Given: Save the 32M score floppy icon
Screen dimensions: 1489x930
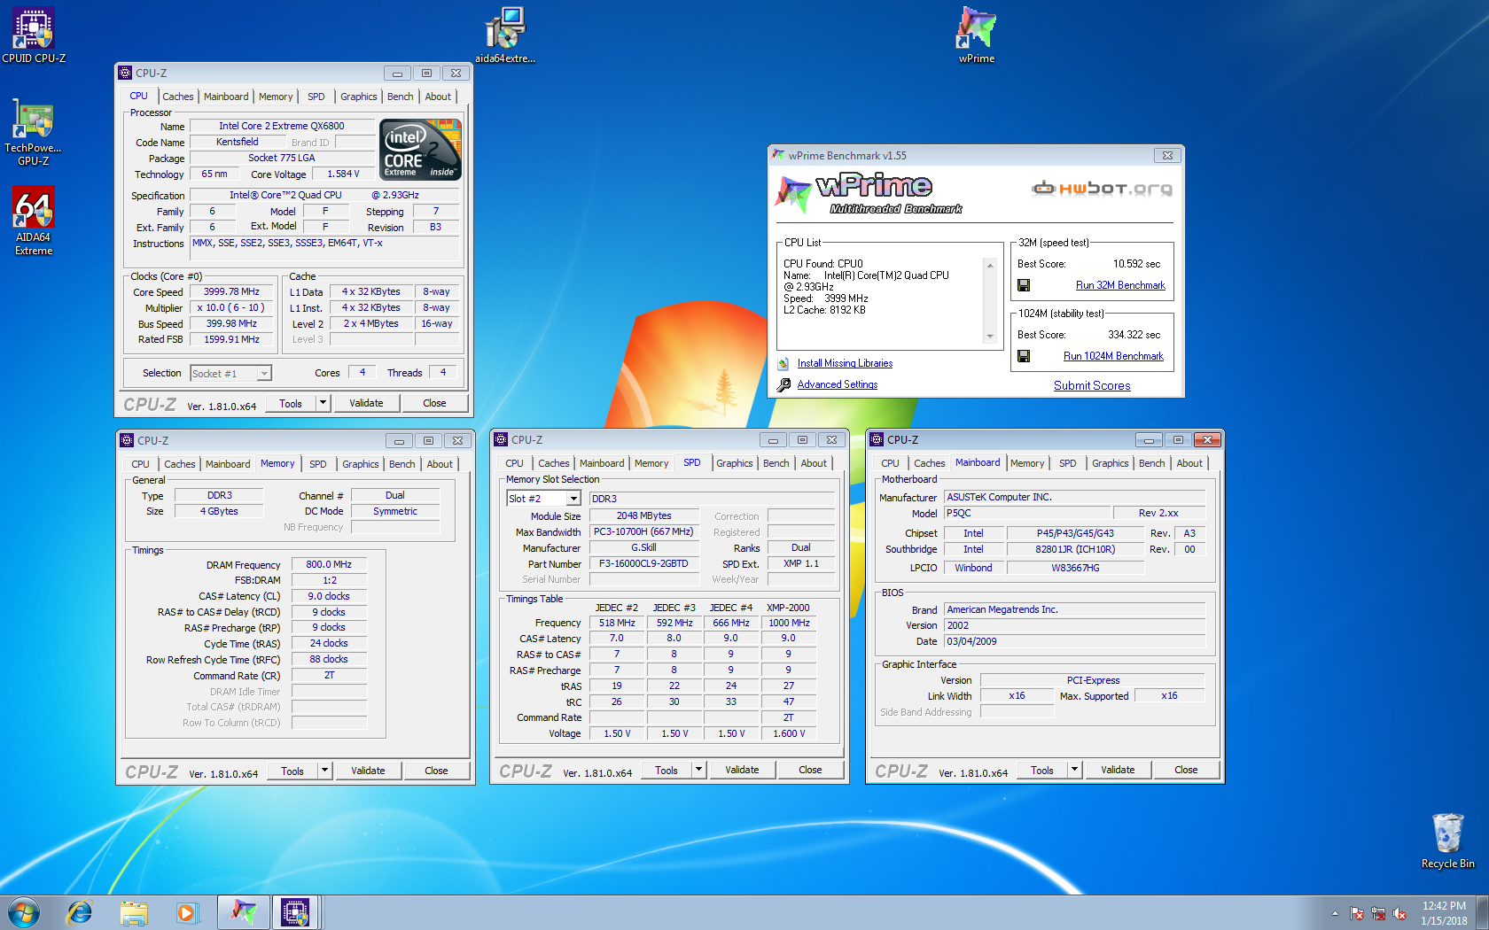Looking at the screenshot, I should click(1024, 285).
